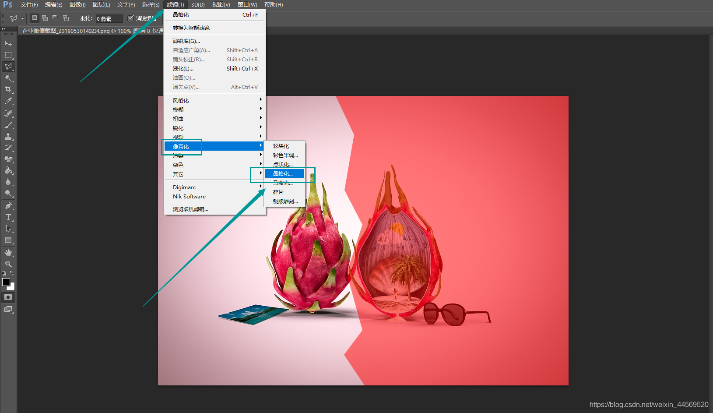Reset default foreground and background colors
The width and height of the screenshot is (713, 413).
(4, 273)
